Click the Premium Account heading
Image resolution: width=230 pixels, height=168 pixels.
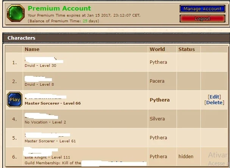pyautogui.click(x=59, y=8)
